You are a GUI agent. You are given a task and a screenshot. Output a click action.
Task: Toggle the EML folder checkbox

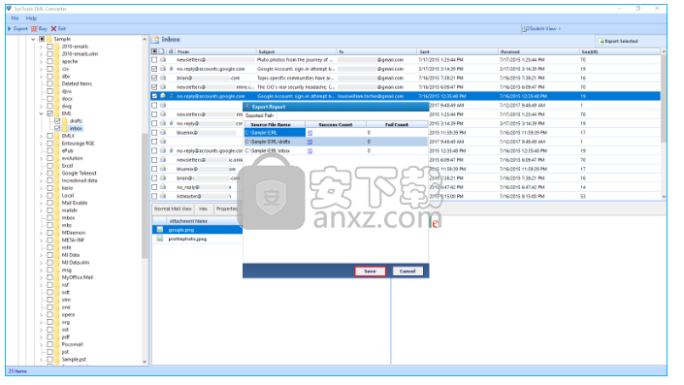50,113
